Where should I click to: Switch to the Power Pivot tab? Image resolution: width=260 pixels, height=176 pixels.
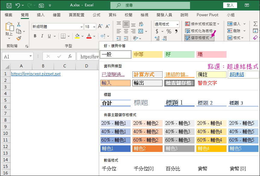pyautogui.click(x=208, y=15)
